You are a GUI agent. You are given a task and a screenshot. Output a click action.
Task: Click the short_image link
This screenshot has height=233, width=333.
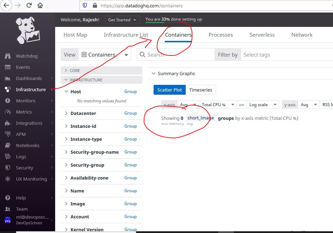tap(200, 118)
